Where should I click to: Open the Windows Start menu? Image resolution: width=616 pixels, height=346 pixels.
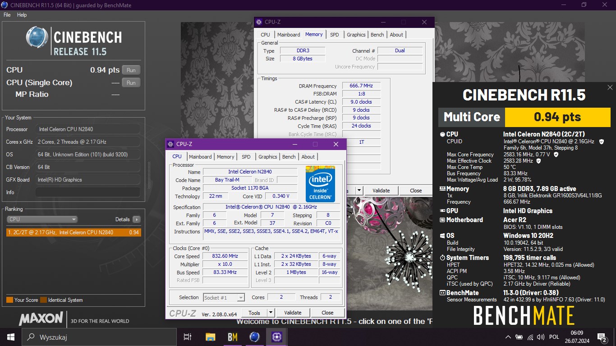pos(11,337)
